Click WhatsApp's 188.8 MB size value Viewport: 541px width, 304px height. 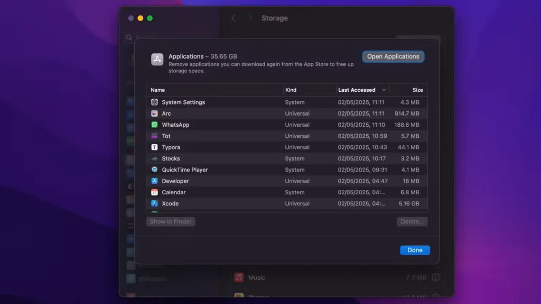click(x=407, y=125)
